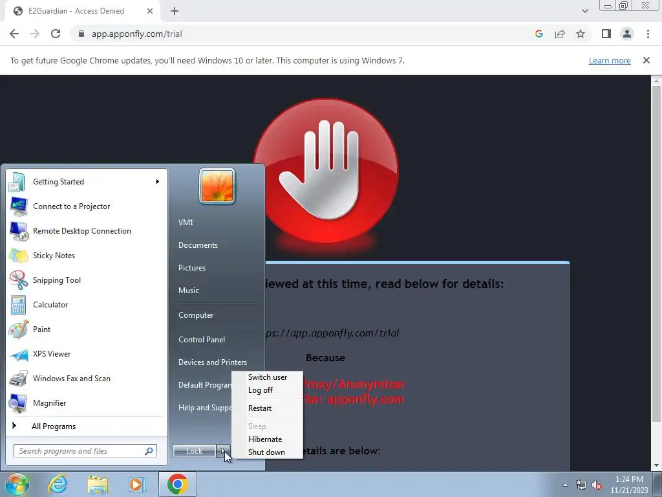Launch XPS Viewer
The image size is (662, 497).
point(87,354)
